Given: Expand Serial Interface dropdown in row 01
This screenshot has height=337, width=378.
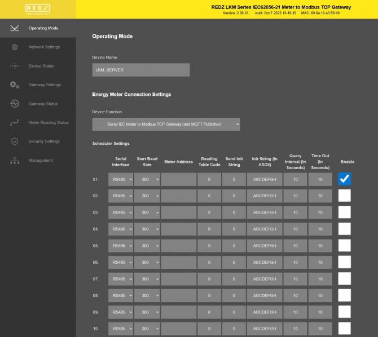Looking at the screenshot, I should coord(121,179).
